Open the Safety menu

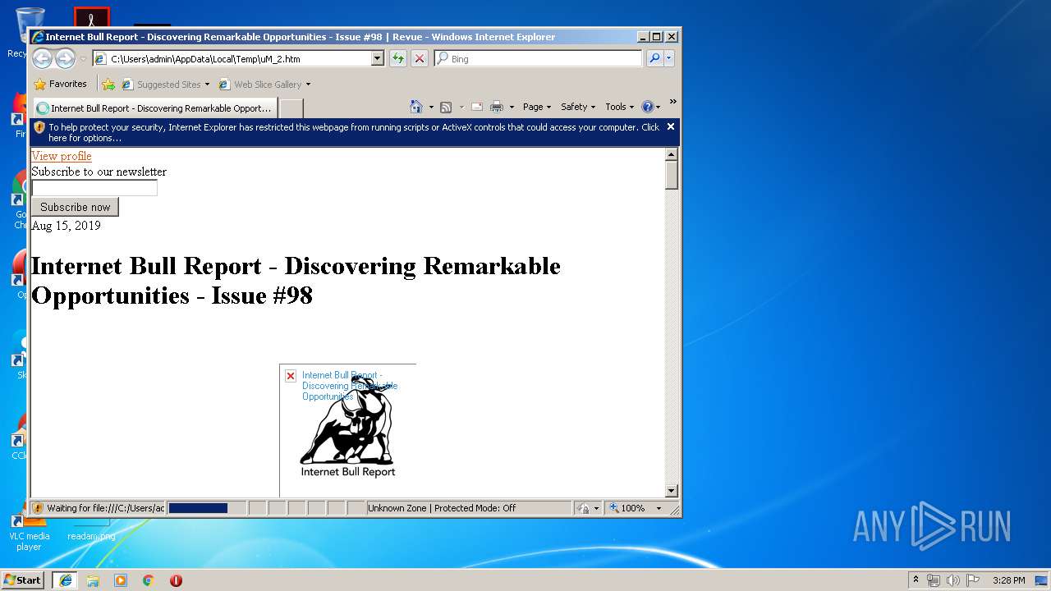click(578, 107)
